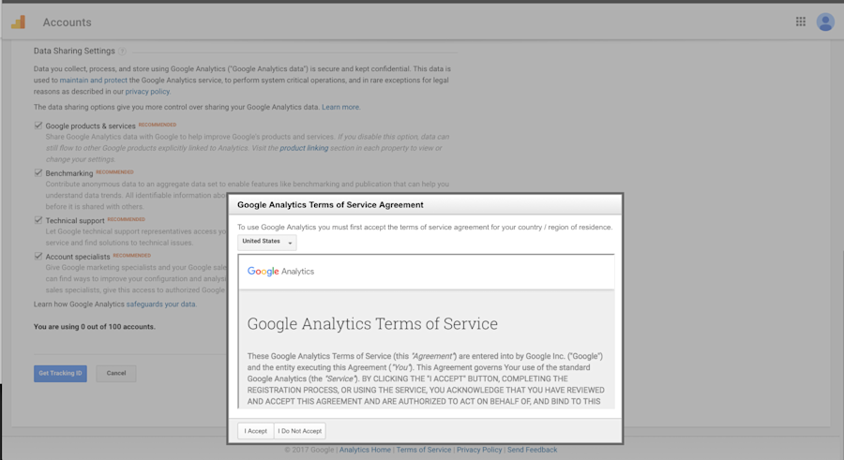
Task: Toggle Google products & services checkbox
Action: tap(38, 126)
